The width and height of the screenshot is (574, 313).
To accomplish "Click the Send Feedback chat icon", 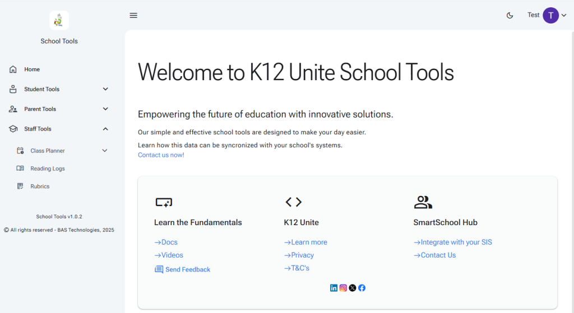I will [159, 270].
